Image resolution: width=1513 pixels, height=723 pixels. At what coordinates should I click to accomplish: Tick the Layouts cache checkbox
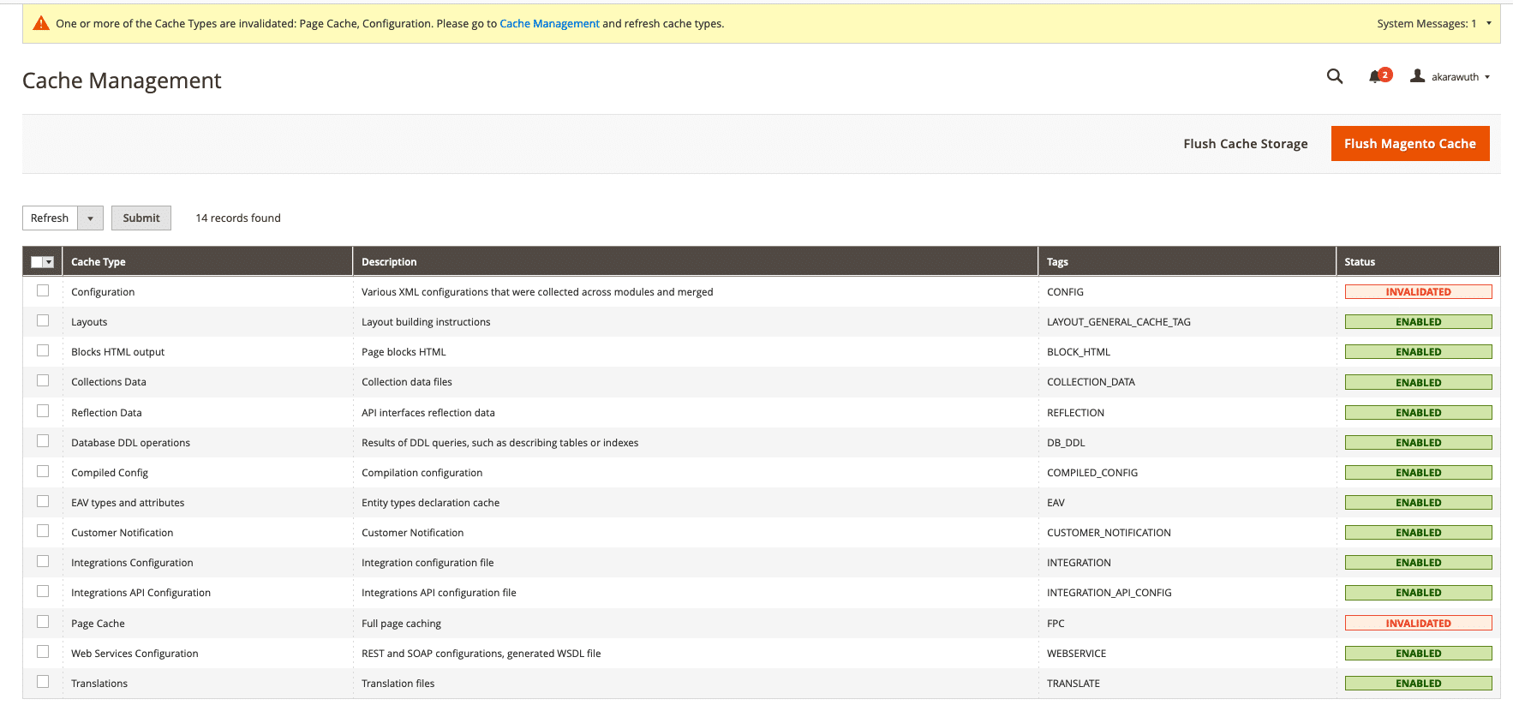pyautogui.click(x=43, y=320)
